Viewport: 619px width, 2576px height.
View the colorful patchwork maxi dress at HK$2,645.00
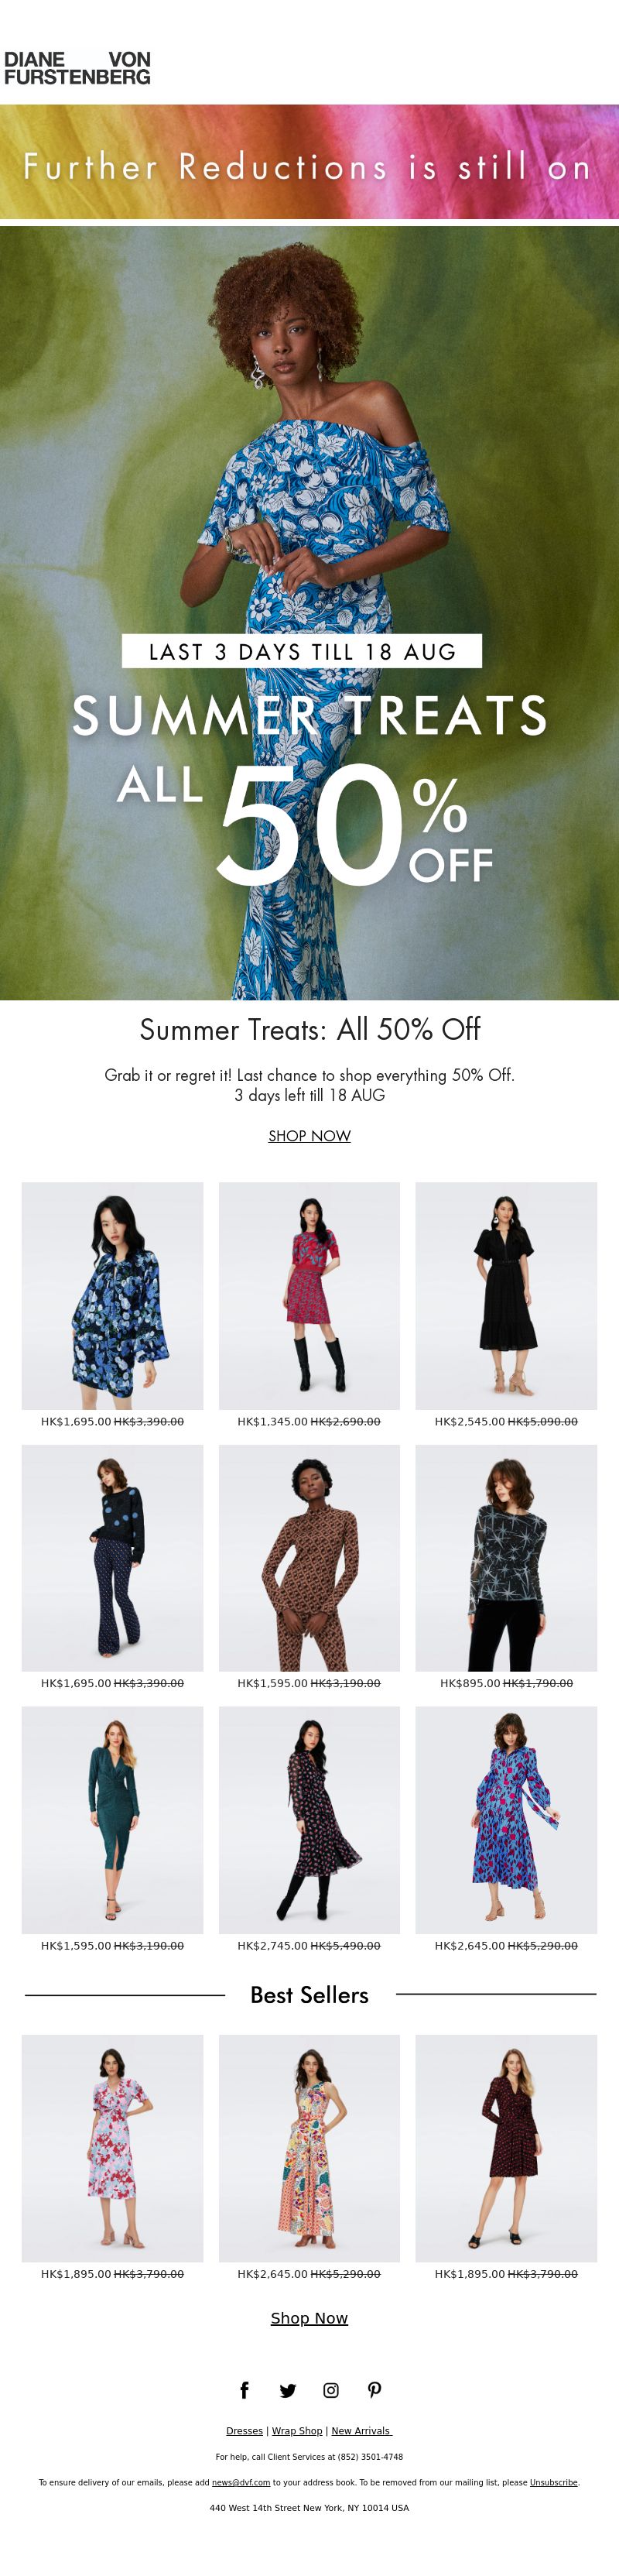(x=309, y=2148)
